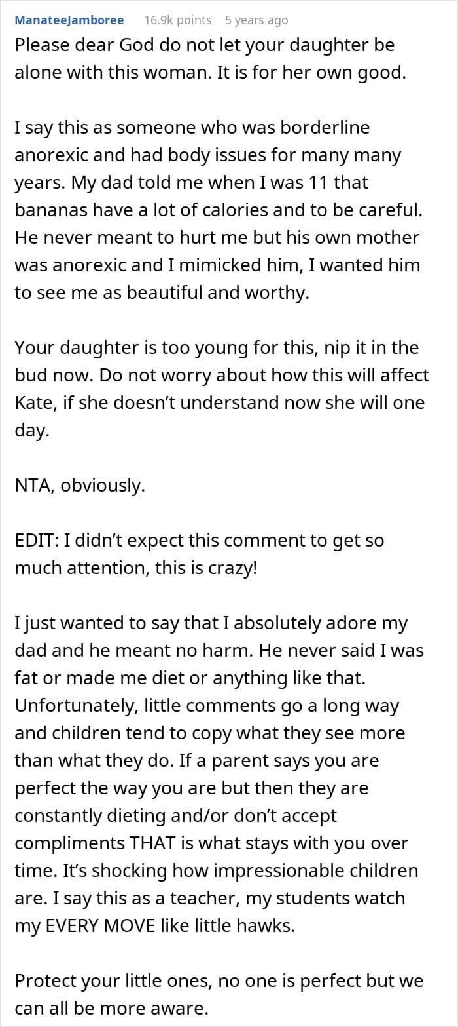Click the line "to see me as beautiful and worthy"
Screen dimensions: 458x1027
pyautogui.click(x=162, y=293)
